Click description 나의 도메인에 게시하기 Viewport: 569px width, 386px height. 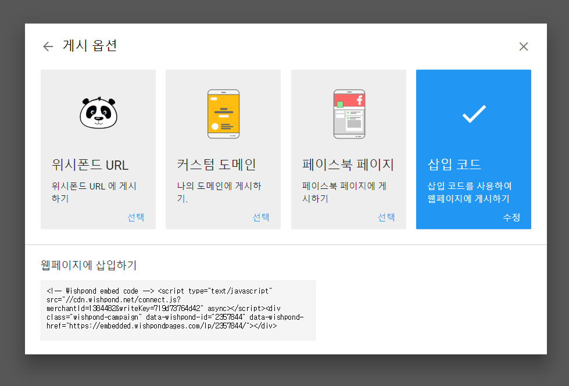click(x=219, y=192)
